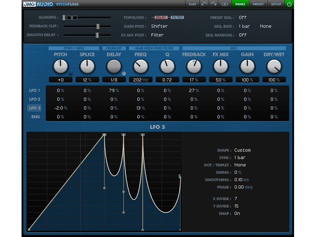Select the ENV. row tab
316x237 pixels.
[x=35, y=117]
